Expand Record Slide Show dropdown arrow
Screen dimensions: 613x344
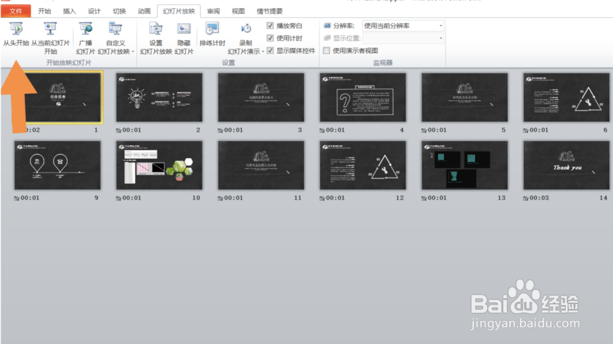coord(263,52)
